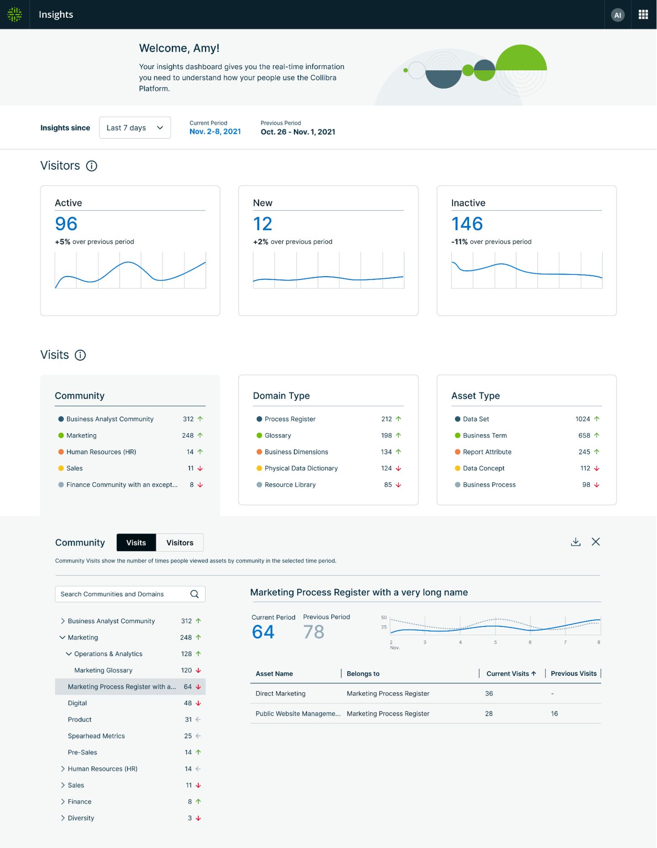Viewport: 657px width, 848px height.
Task: Open the Last 7 days dropdown
Action: pos(135,128)
